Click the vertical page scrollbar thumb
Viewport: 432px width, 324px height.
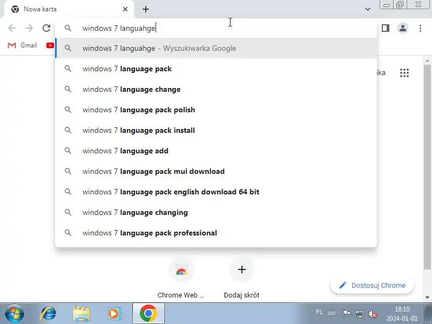[x=427, y=167]
